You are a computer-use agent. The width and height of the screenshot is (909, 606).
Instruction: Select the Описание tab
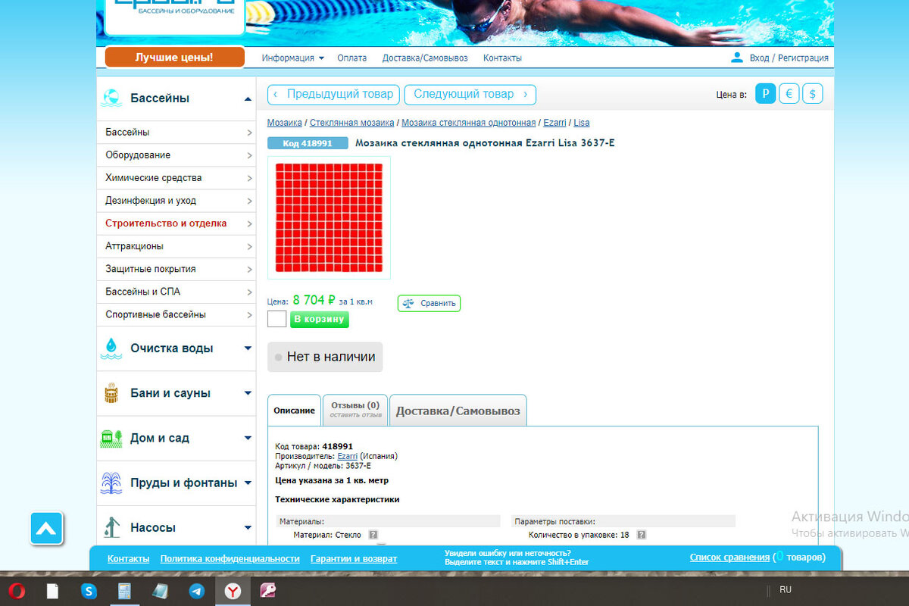[x=295, y=411]
